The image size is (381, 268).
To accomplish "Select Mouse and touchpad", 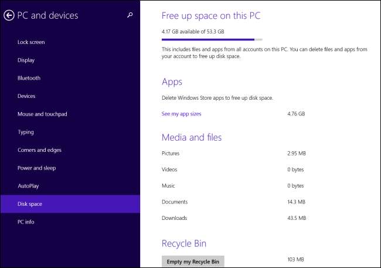I will point(42,114).
